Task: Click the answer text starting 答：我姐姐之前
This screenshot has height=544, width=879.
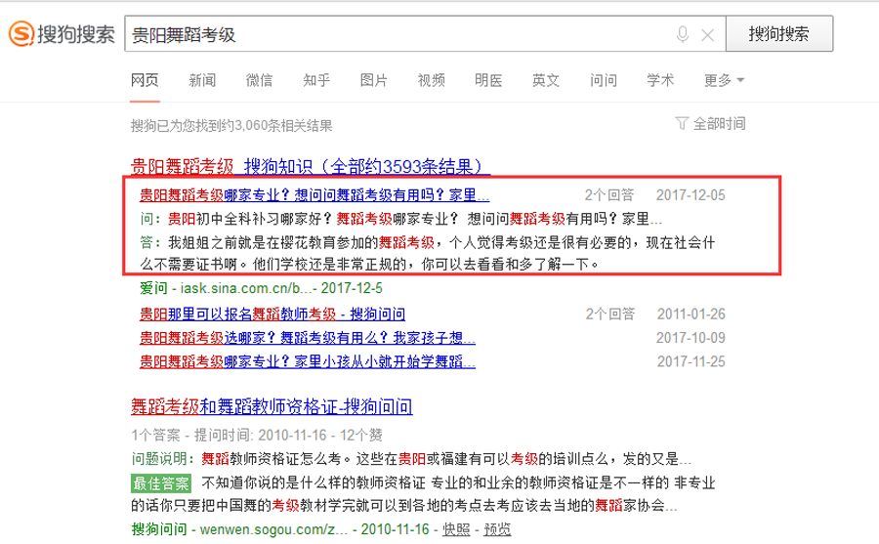Action: tap(427, 253)
